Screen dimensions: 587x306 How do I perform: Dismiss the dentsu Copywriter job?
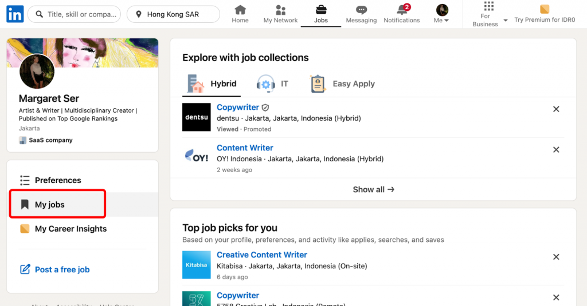[555, 109]
